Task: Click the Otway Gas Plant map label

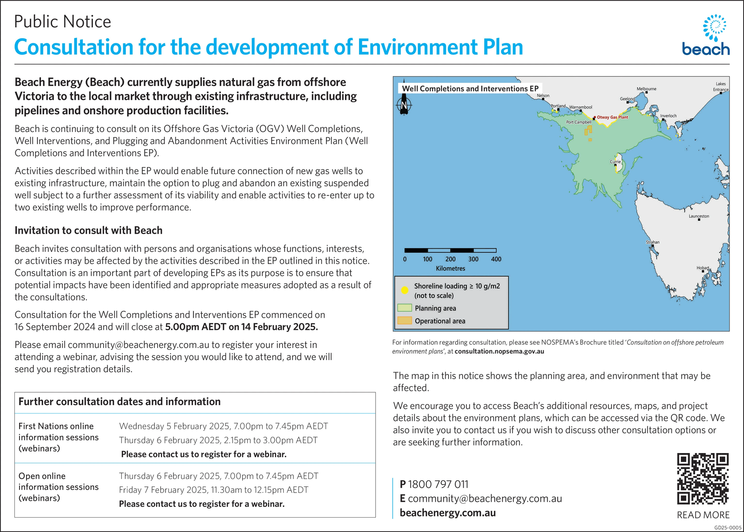Action: click(612, 117)
